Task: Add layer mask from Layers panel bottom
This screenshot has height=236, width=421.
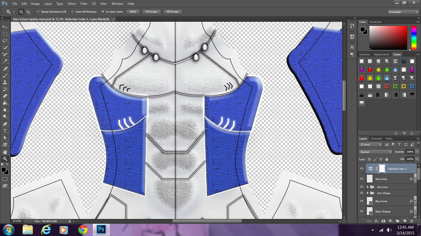Action: click(383, 221)
